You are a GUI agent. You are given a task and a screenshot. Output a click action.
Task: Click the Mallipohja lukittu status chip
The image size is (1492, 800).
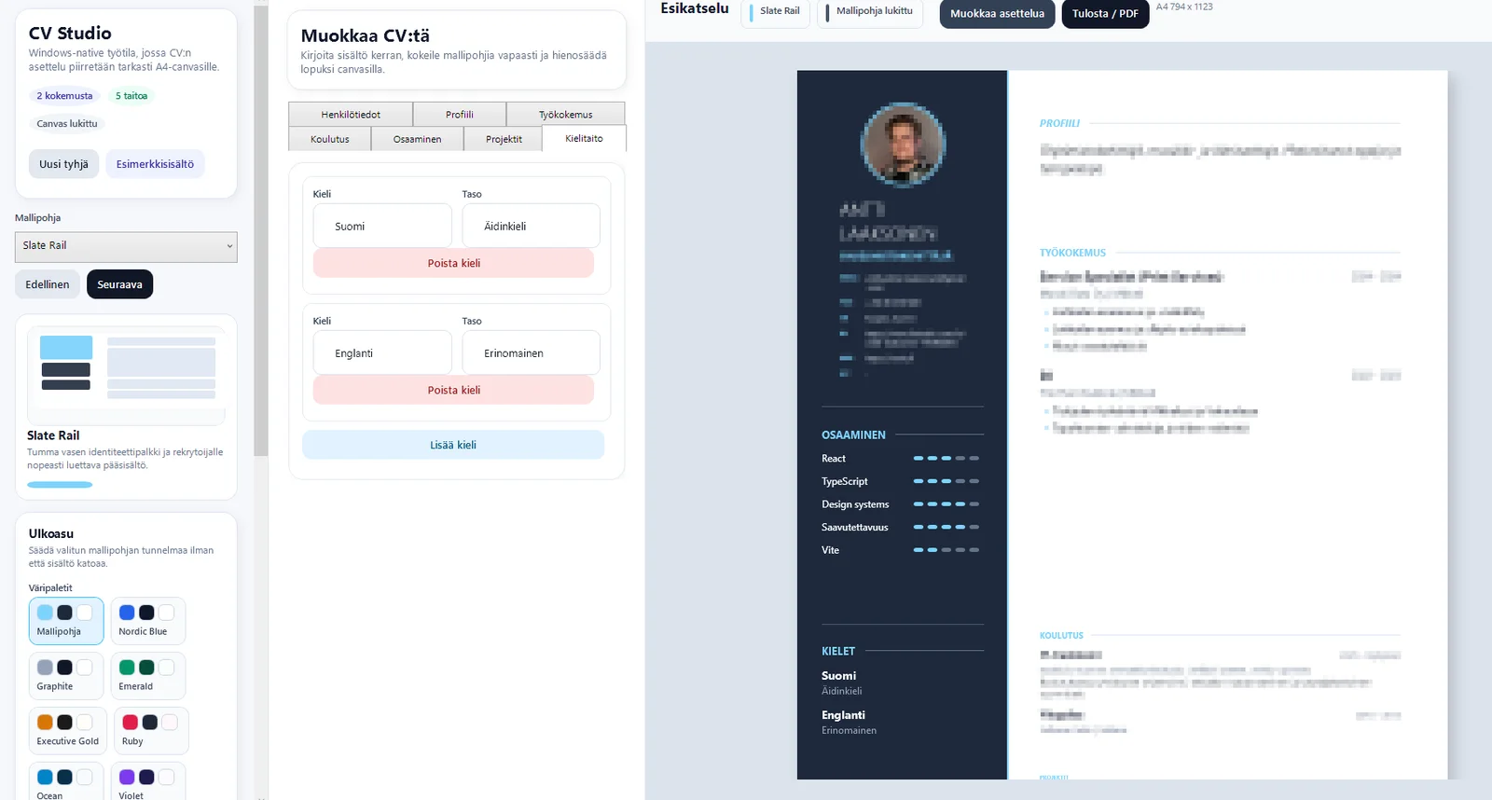870,12
